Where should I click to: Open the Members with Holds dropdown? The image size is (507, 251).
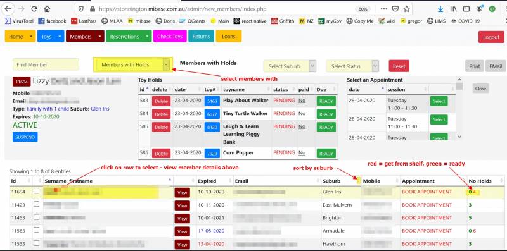tap(133, 65)
